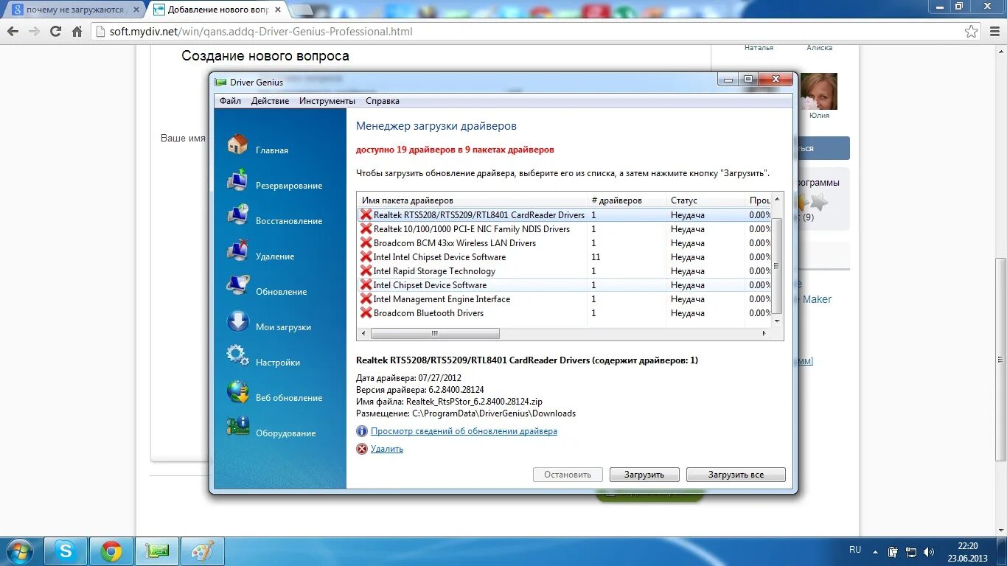Open the Оборудование hardware icon

[x=238, y=427]
